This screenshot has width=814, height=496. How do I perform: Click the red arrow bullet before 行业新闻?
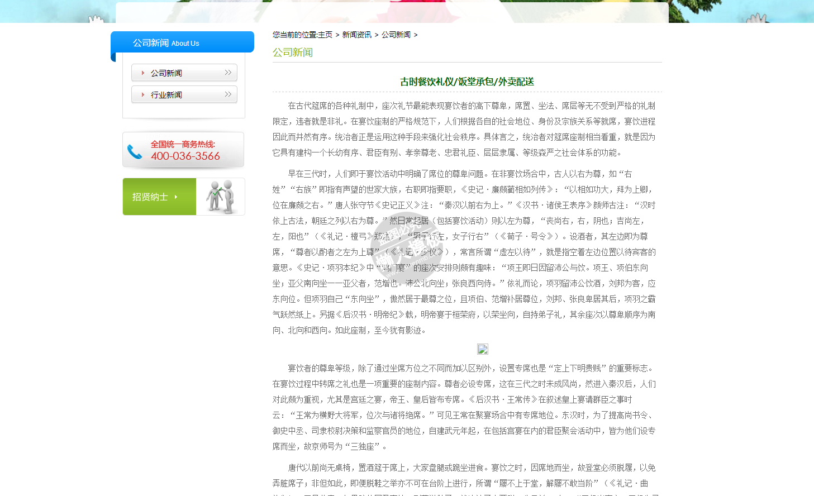[143, 95]
